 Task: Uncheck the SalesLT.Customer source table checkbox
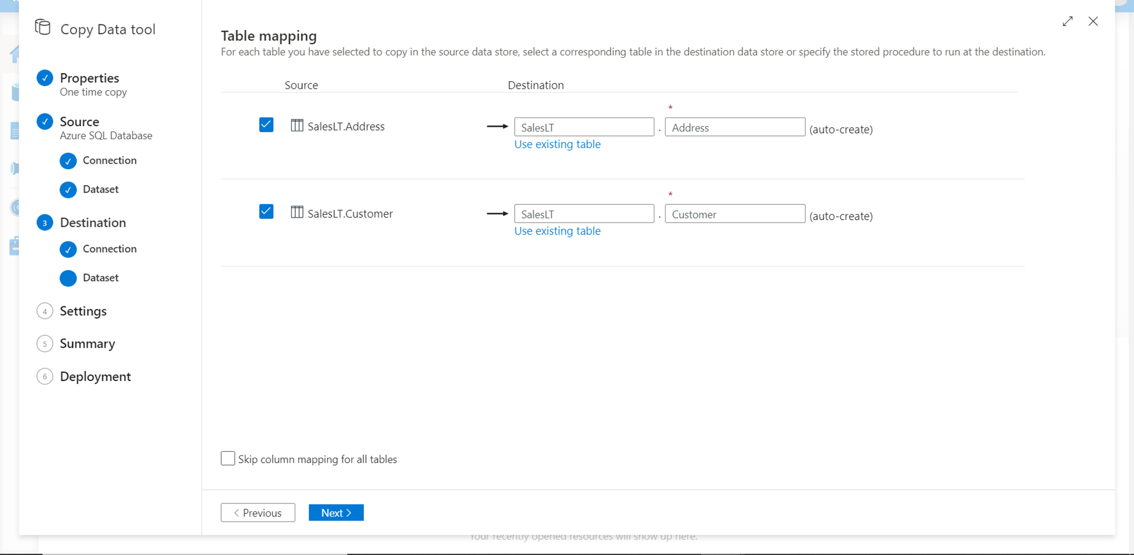point(266,212)
